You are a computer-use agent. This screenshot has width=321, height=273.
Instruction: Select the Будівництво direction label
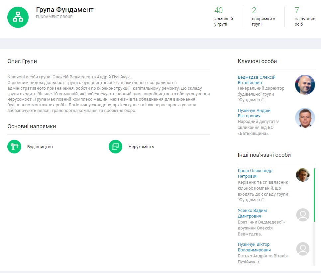40,147
